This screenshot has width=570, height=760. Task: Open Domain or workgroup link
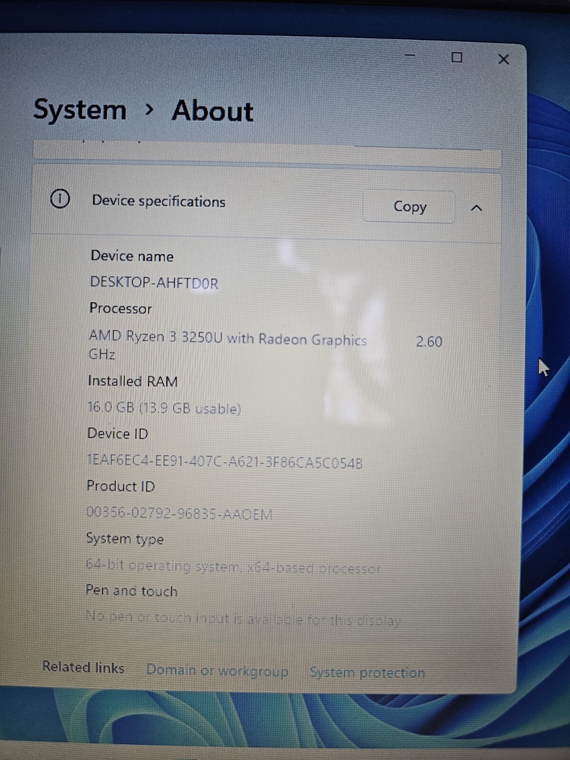[217, 670]
